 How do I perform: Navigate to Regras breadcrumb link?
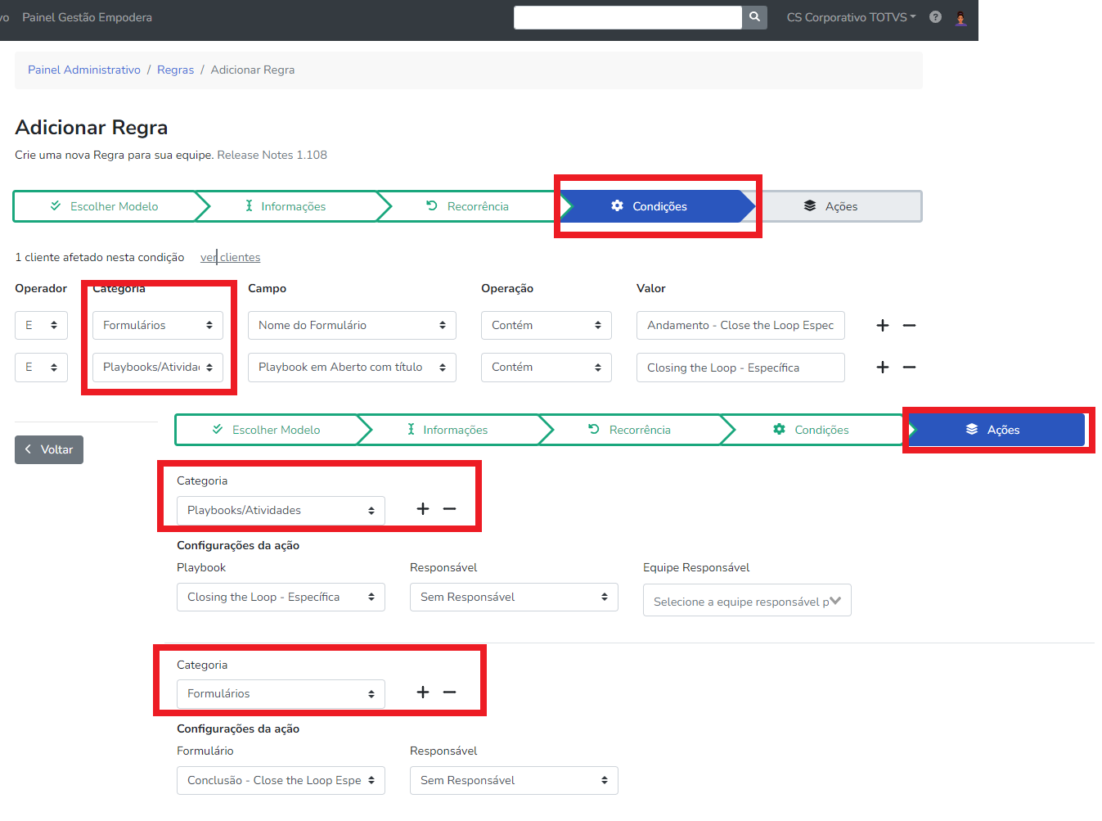(x=175, y=70)
